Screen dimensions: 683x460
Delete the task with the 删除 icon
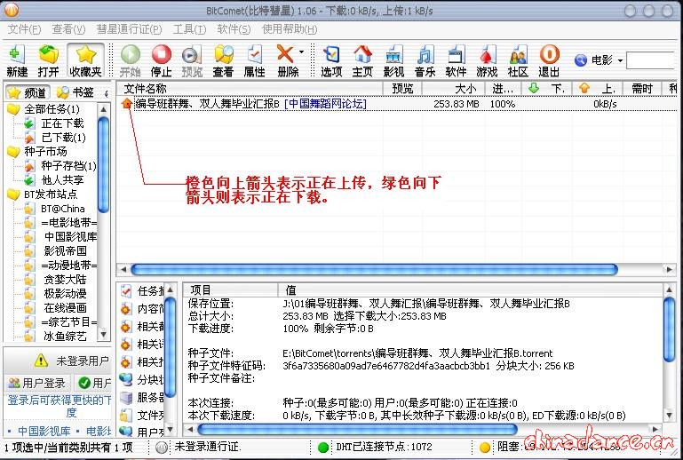click(x=287, y=60)
